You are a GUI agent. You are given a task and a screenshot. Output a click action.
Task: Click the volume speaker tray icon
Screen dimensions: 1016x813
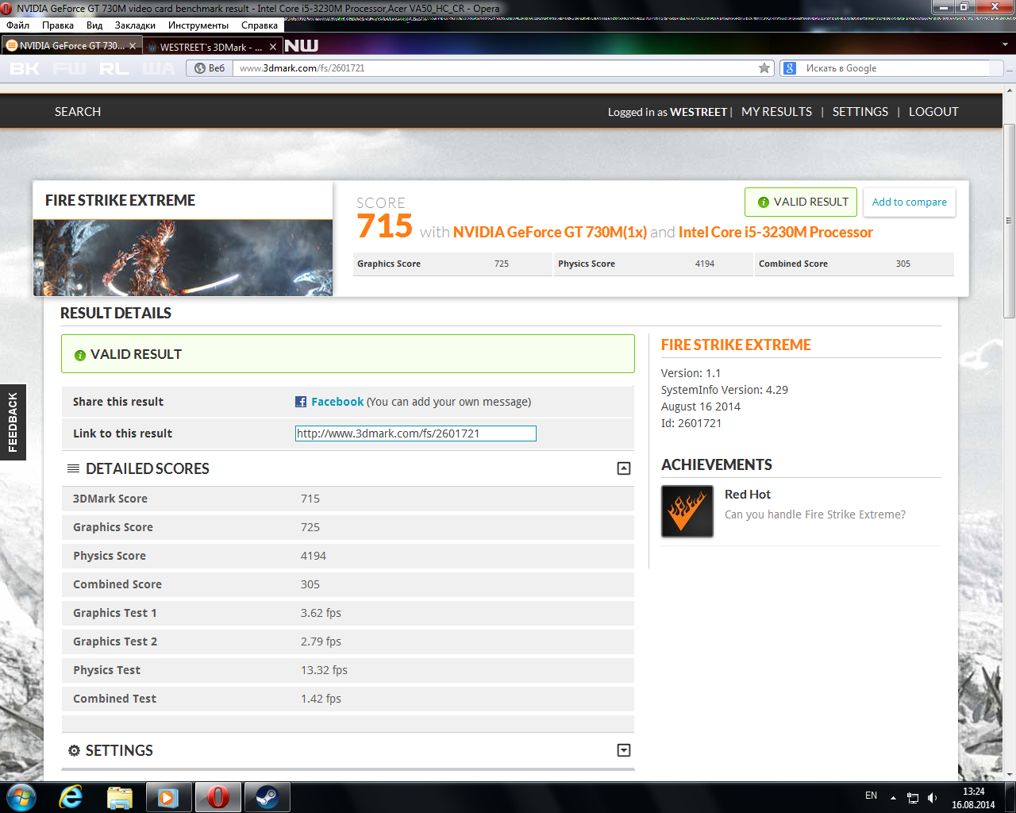click(x=933, y=797)
